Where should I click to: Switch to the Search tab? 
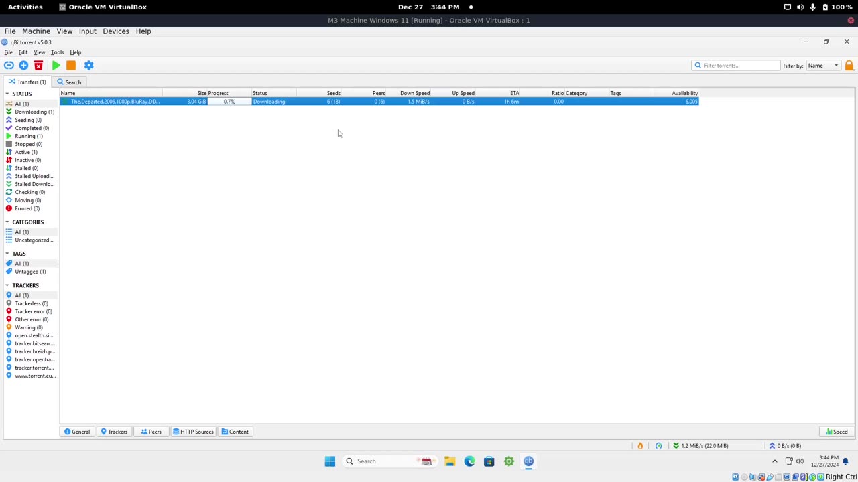click(x=69, y=82)
